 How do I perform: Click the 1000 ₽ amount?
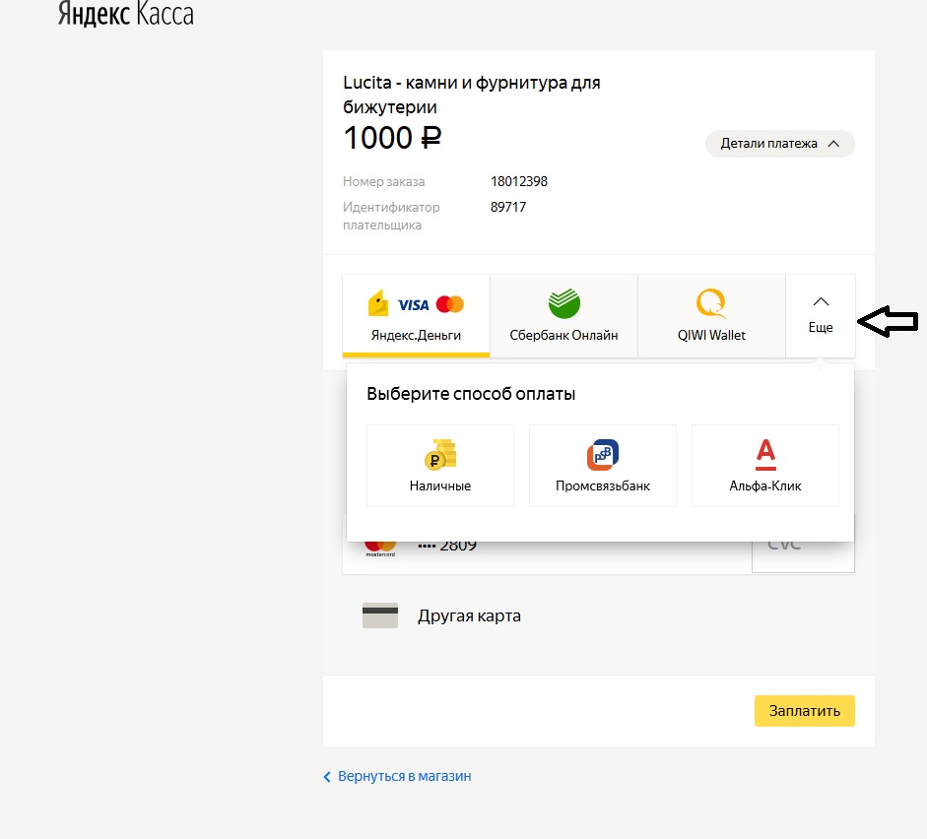click(392, 138)
